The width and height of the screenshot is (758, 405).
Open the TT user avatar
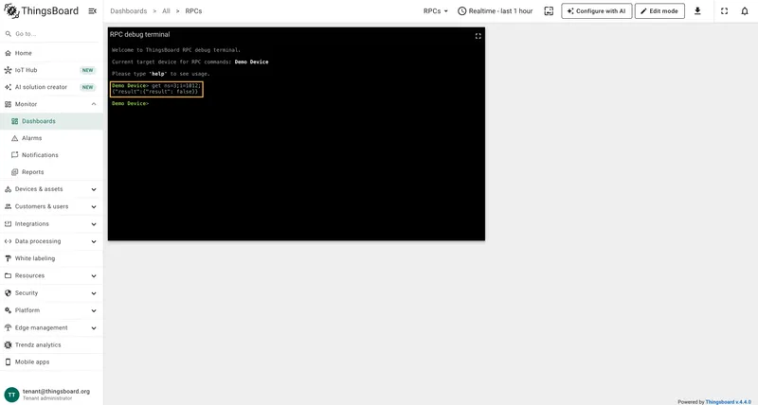pyautogui.click(x=11, y=395)
